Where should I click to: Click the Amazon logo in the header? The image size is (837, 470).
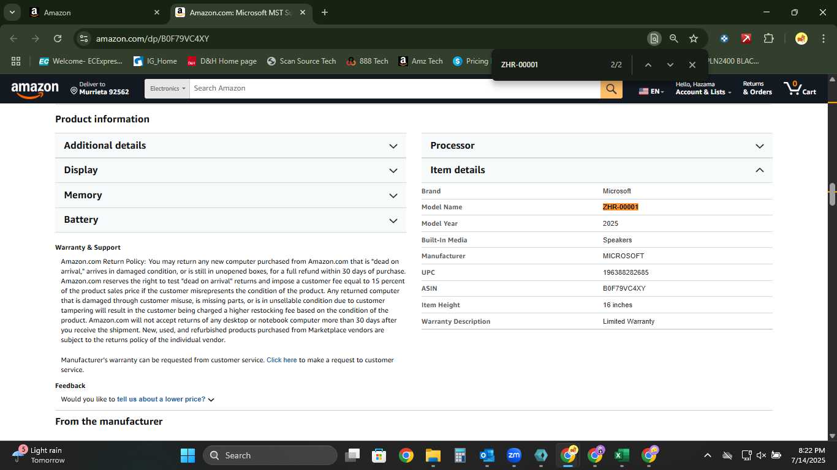pyautogui.click(x=35, y=91)
